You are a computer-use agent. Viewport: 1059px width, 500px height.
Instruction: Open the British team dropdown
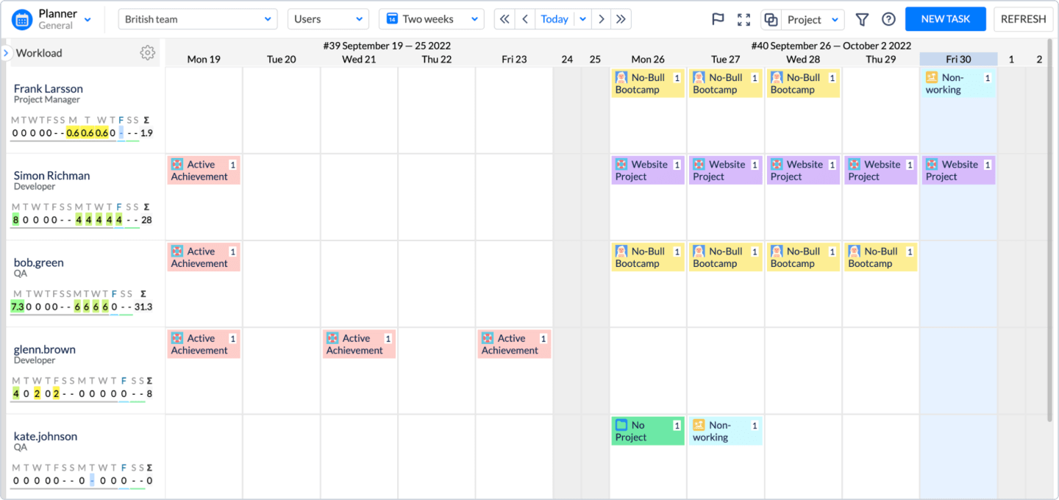click(x=197, y=19)
